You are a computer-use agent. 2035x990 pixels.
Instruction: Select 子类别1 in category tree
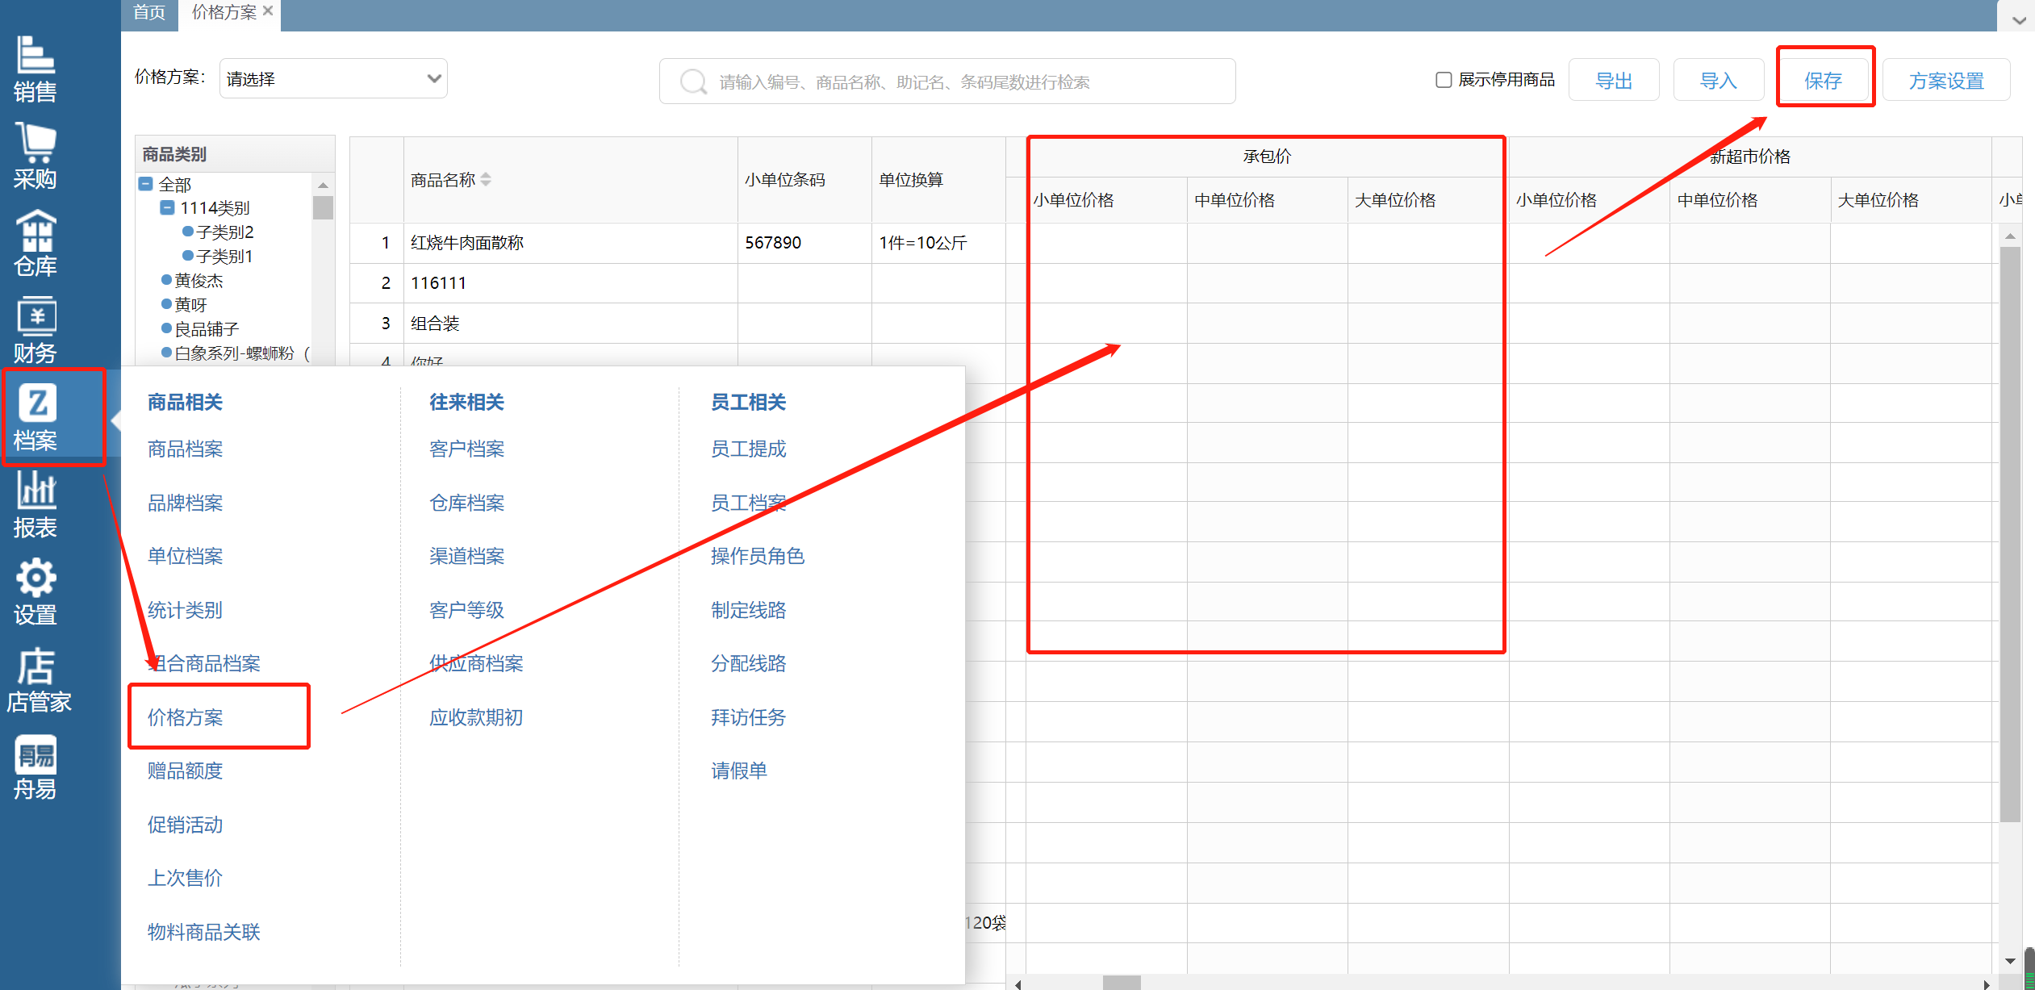click(224, 257)
